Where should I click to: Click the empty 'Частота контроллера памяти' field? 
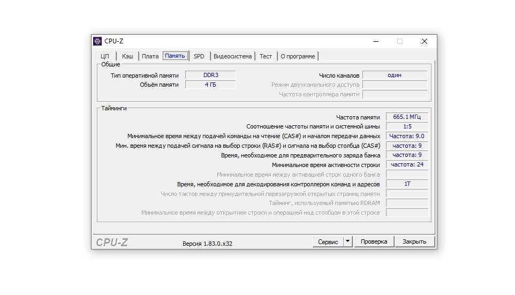coord(395,94)
